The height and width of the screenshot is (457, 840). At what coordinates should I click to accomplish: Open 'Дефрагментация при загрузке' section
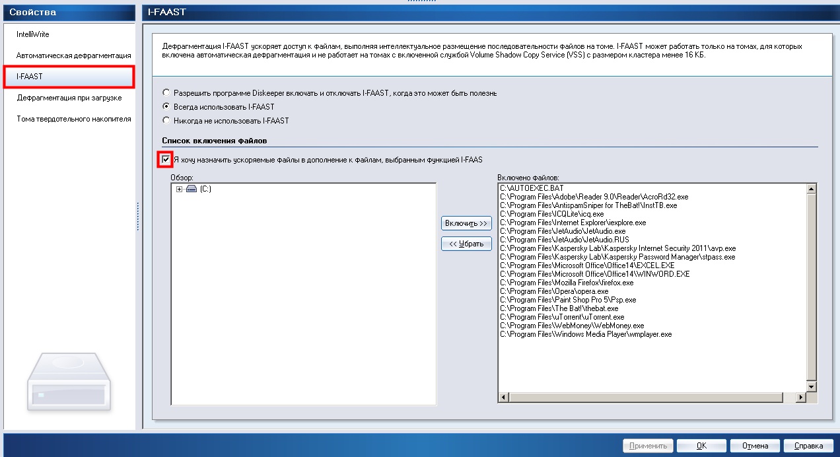pyautogui.click(x=69, y=98)
